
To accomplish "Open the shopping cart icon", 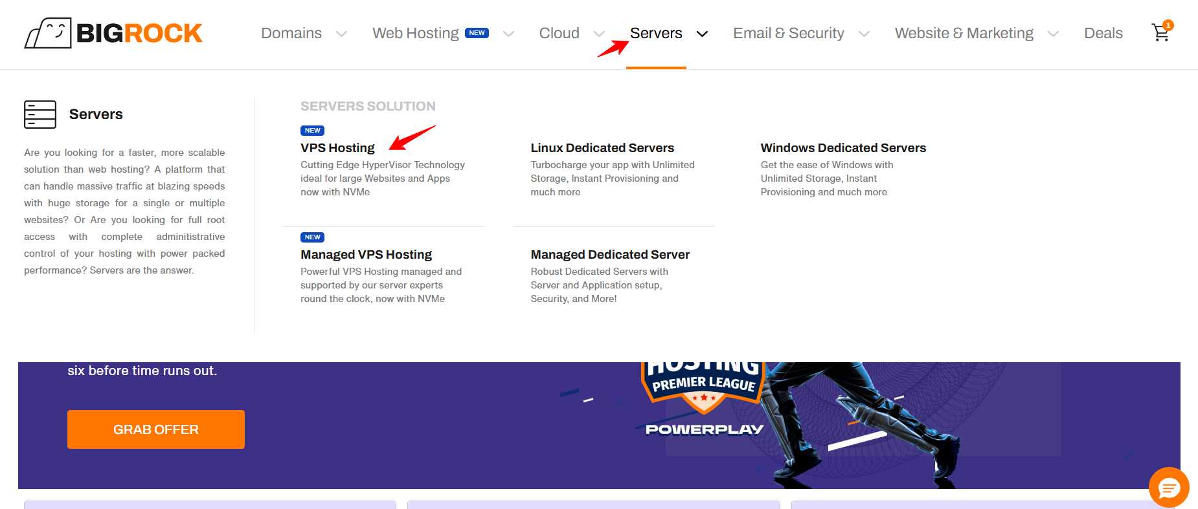I will pyautogui.click(x=1162, y=32).
